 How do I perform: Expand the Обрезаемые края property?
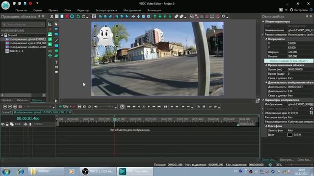click(x=263, y=113)
